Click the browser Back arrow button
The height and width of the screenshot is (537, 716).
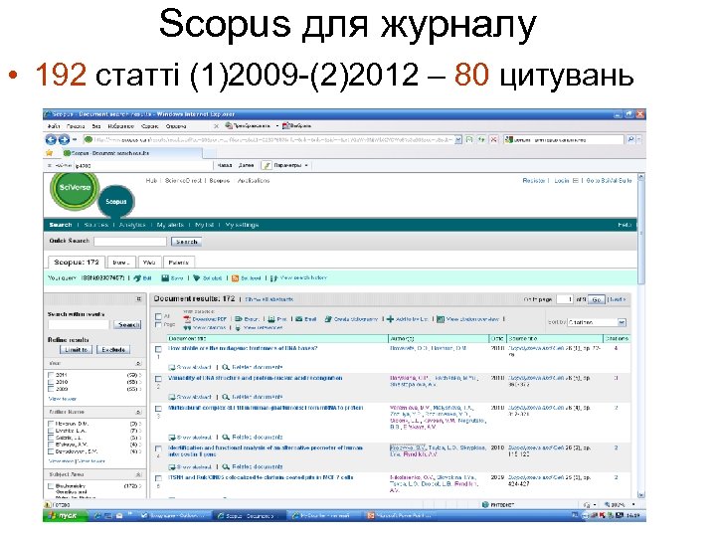[51, 140]
